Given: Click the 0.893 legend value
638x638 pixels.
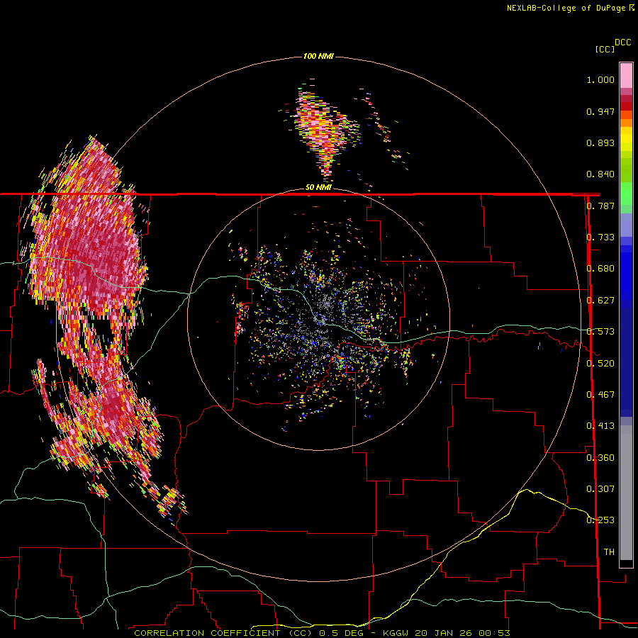Looking at the screenshot, I should click(600, 142).
